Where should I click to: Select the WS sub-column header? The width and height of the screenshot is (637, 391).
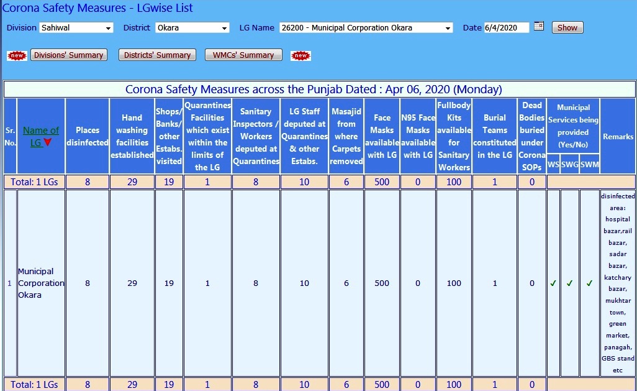(553, 164)
